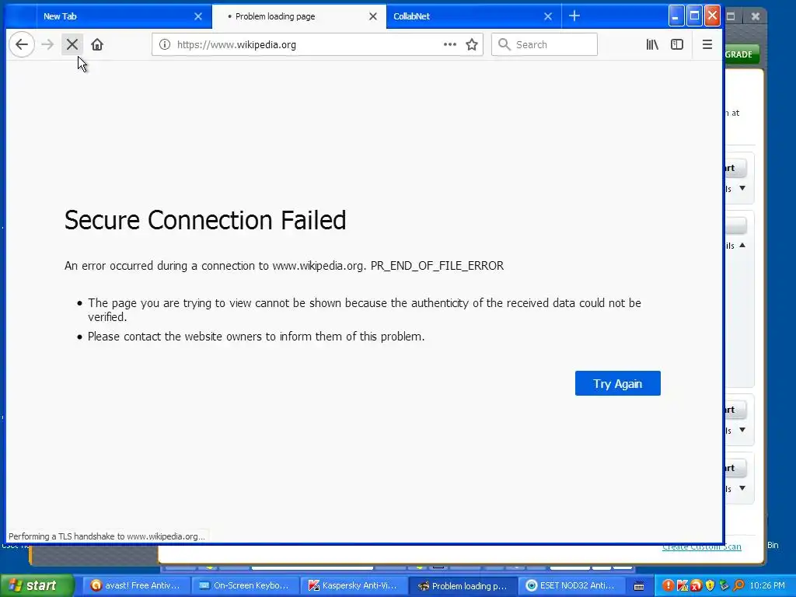Screen dimensions: 796x597
Task: Open page actions three-dot menu
Action: 450,44
